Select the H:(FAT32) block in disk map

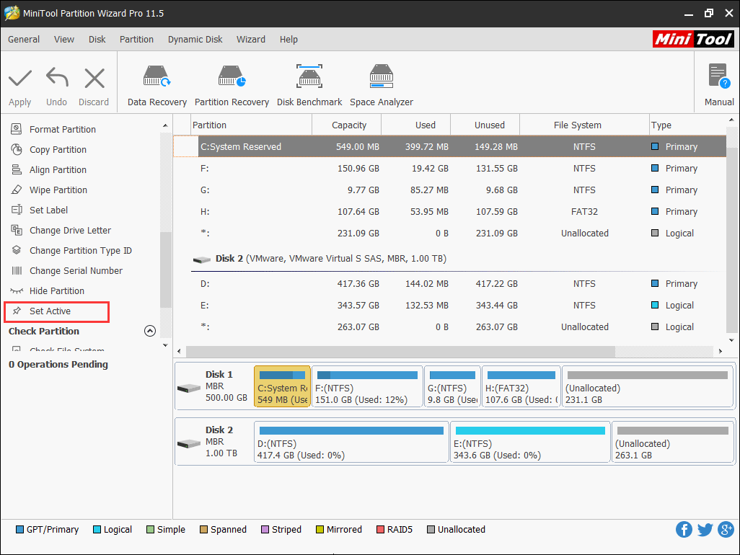pyautogui.click(x=521, y=388)
